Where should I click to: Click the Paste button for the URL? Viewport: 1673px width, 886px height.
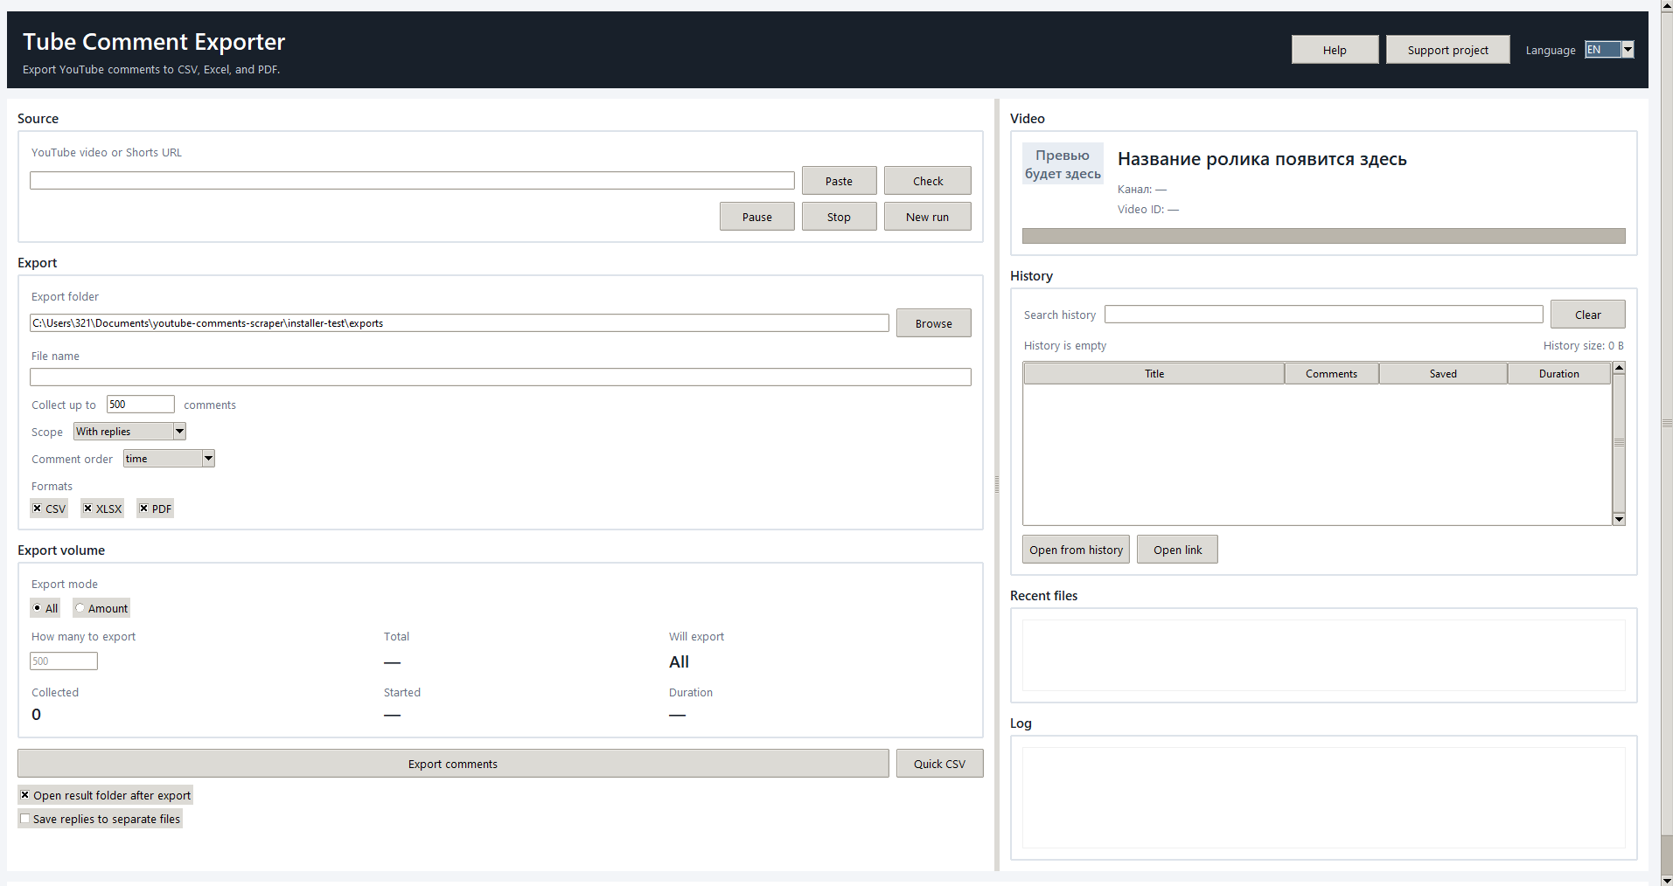pyautogui.click(x=839, y=181)
